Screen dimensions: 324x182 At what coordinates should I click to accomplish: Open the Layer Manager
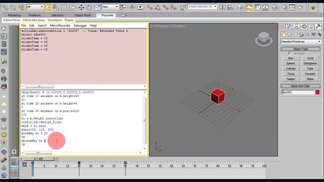click(x=240, y=8)
